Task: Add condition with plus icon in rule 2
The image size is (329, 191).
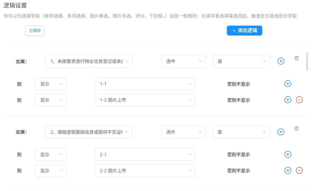Action: pos(281,132)
